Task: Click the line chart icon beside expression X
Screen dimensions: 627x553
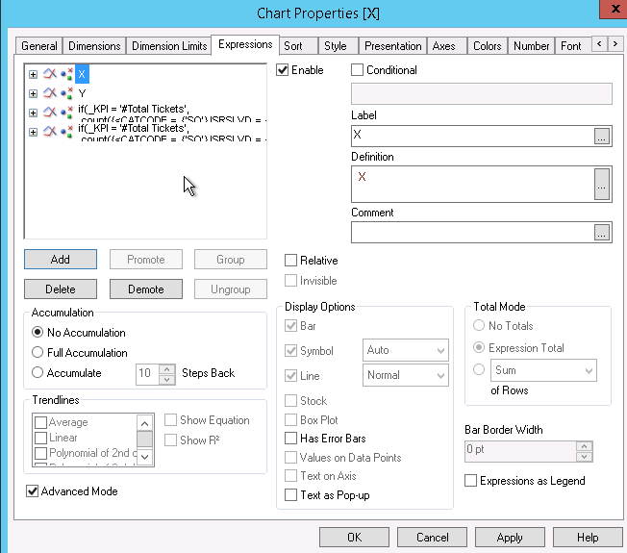Action: [x=50, y=74]
